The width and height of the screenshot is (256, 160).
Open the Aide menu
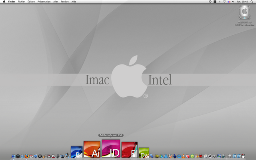[x=74, y=2]
